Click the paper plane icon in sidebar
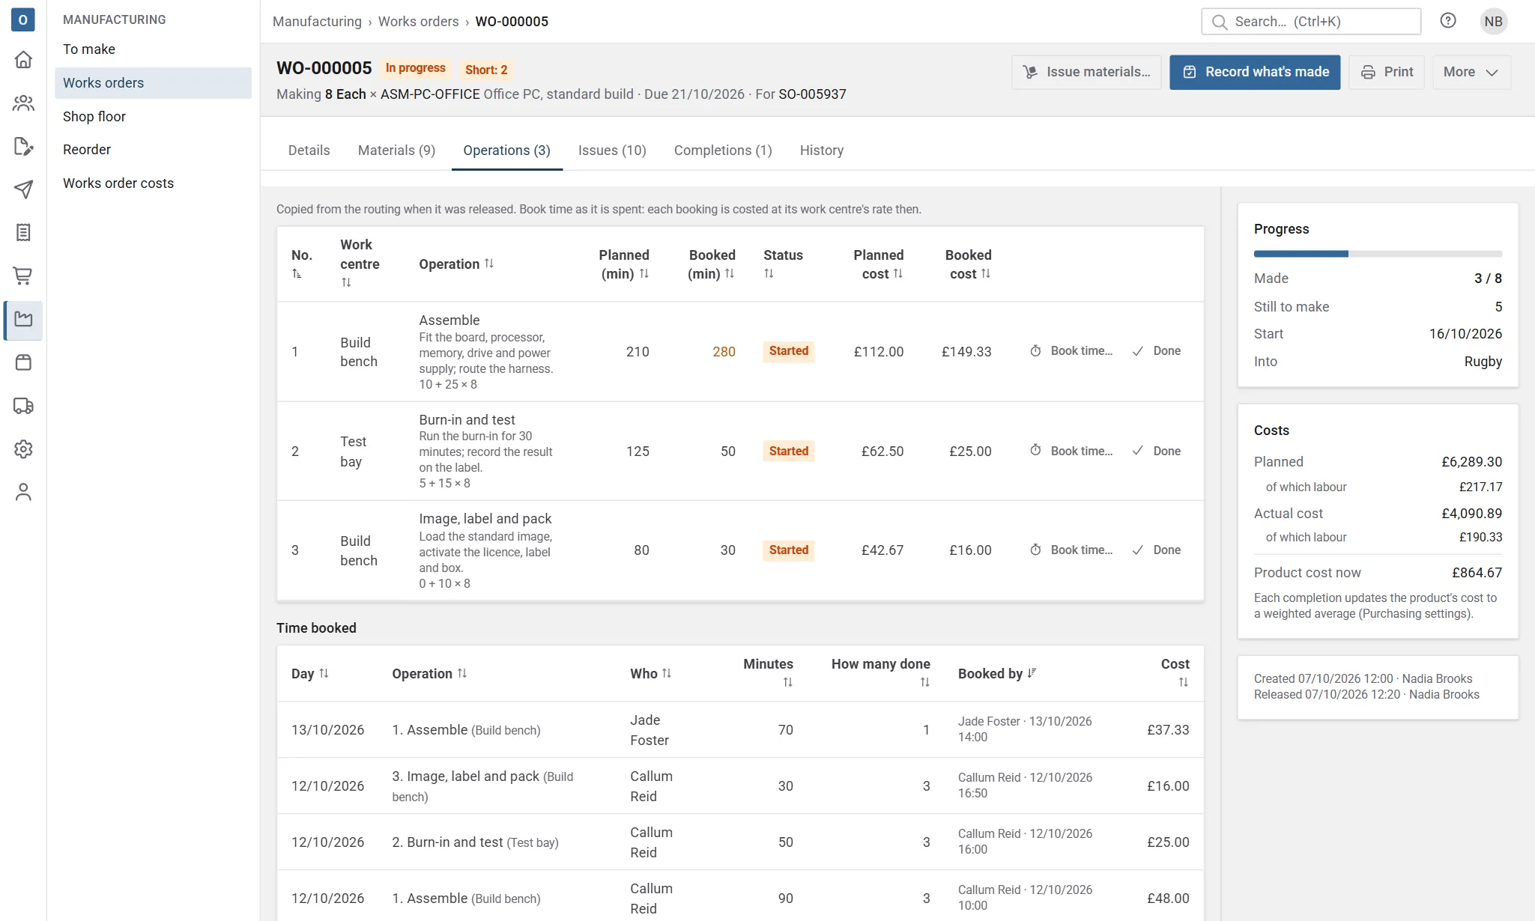1535x921 pixels. click(23, 189)
